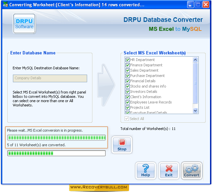The width and height of the screenshot is (212, 192).
Task: Toggle the Projects List checkbox
Action: (x=128, y=107)
